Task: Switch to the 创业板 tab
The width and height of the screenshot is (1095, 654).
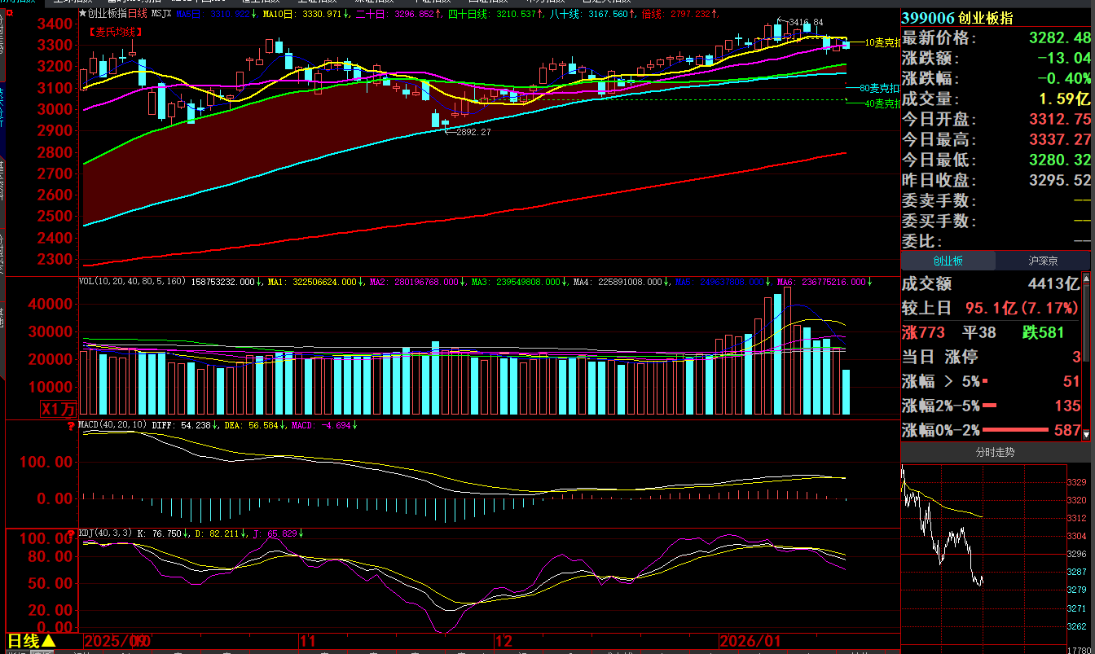Action: [948, 261]
